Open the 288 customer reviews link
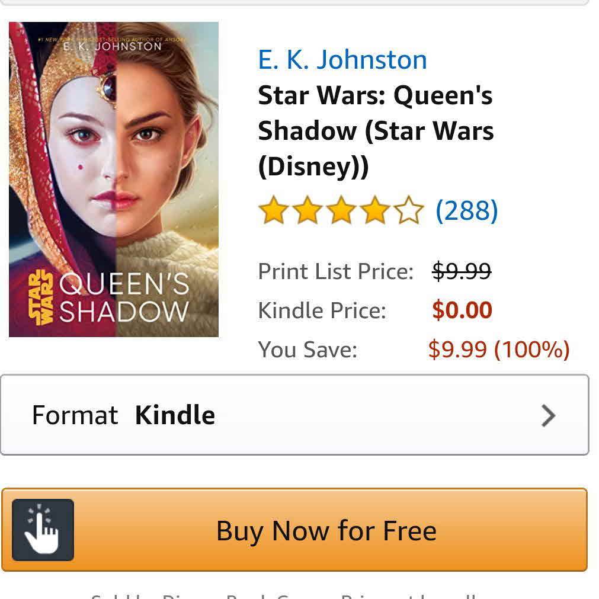This screenshot has height=599, width=599. [x=467, y=210]
